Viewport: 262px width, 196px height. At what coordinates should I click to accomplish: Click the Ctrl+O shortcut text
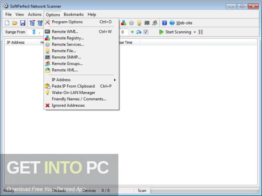pyautogui.click(x=106, y=22)
